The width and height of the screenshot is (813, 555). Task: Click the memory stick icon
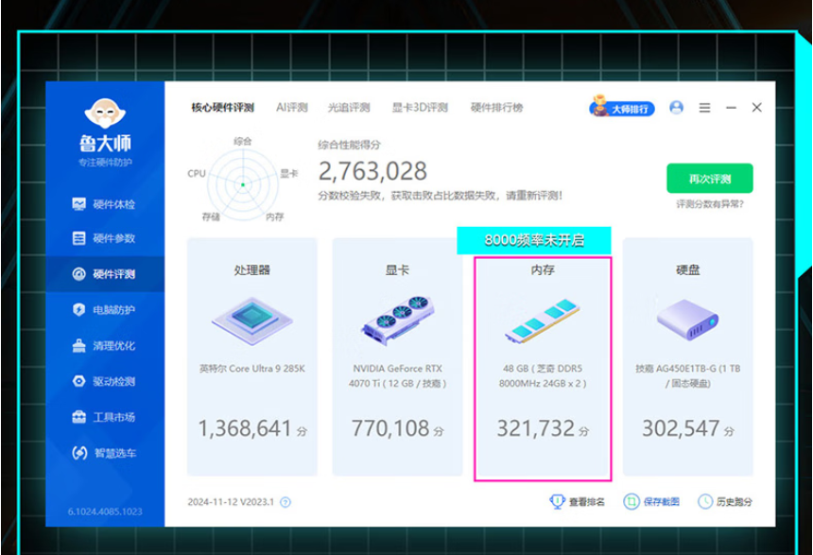click(x=542, y=321)
